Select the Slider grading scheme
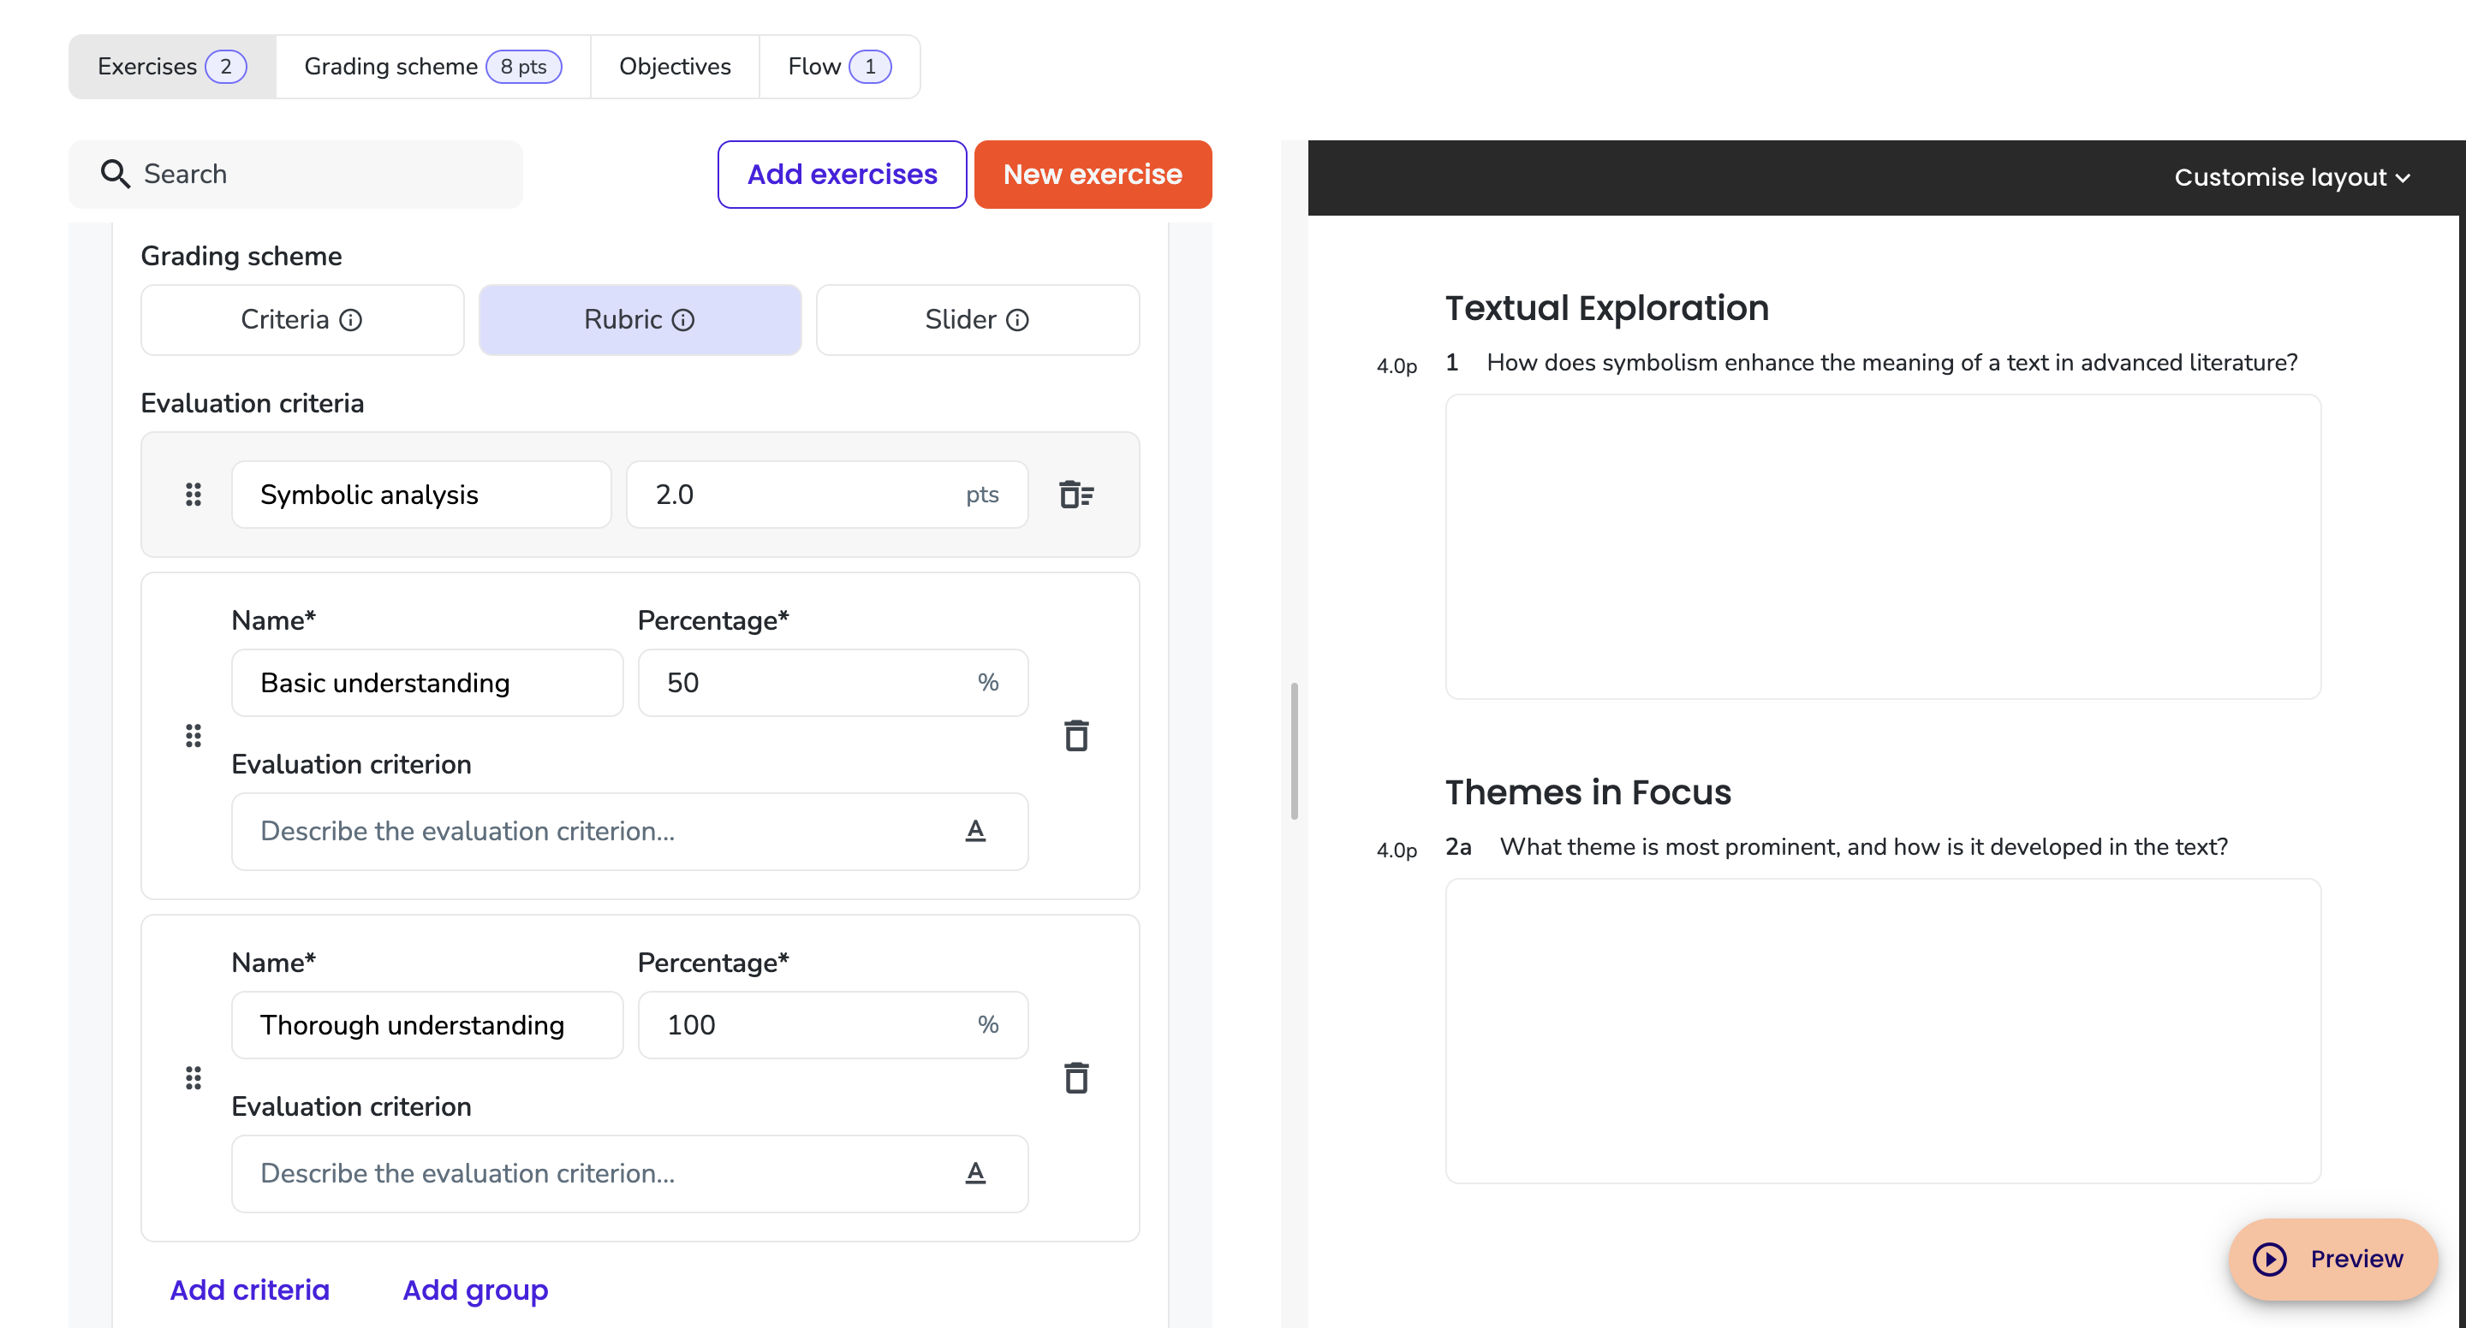Screen dimensions: 2466x1328 (977, 319)
